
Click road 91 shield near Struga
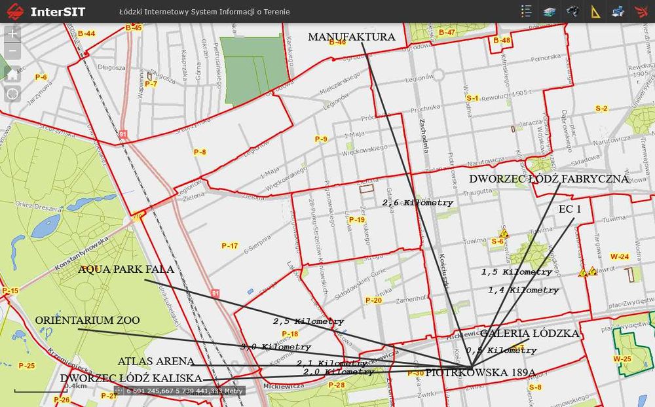[215, 293]
